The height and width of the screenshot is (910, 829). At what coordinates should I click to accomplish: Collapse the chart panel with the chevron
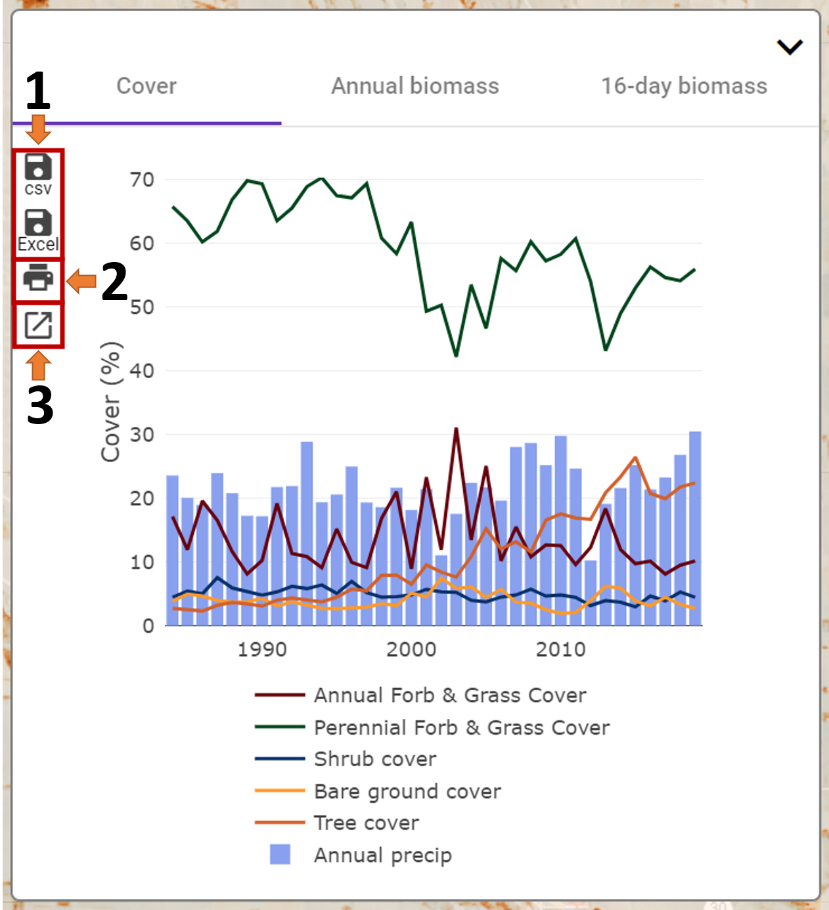tap(789, 47)
